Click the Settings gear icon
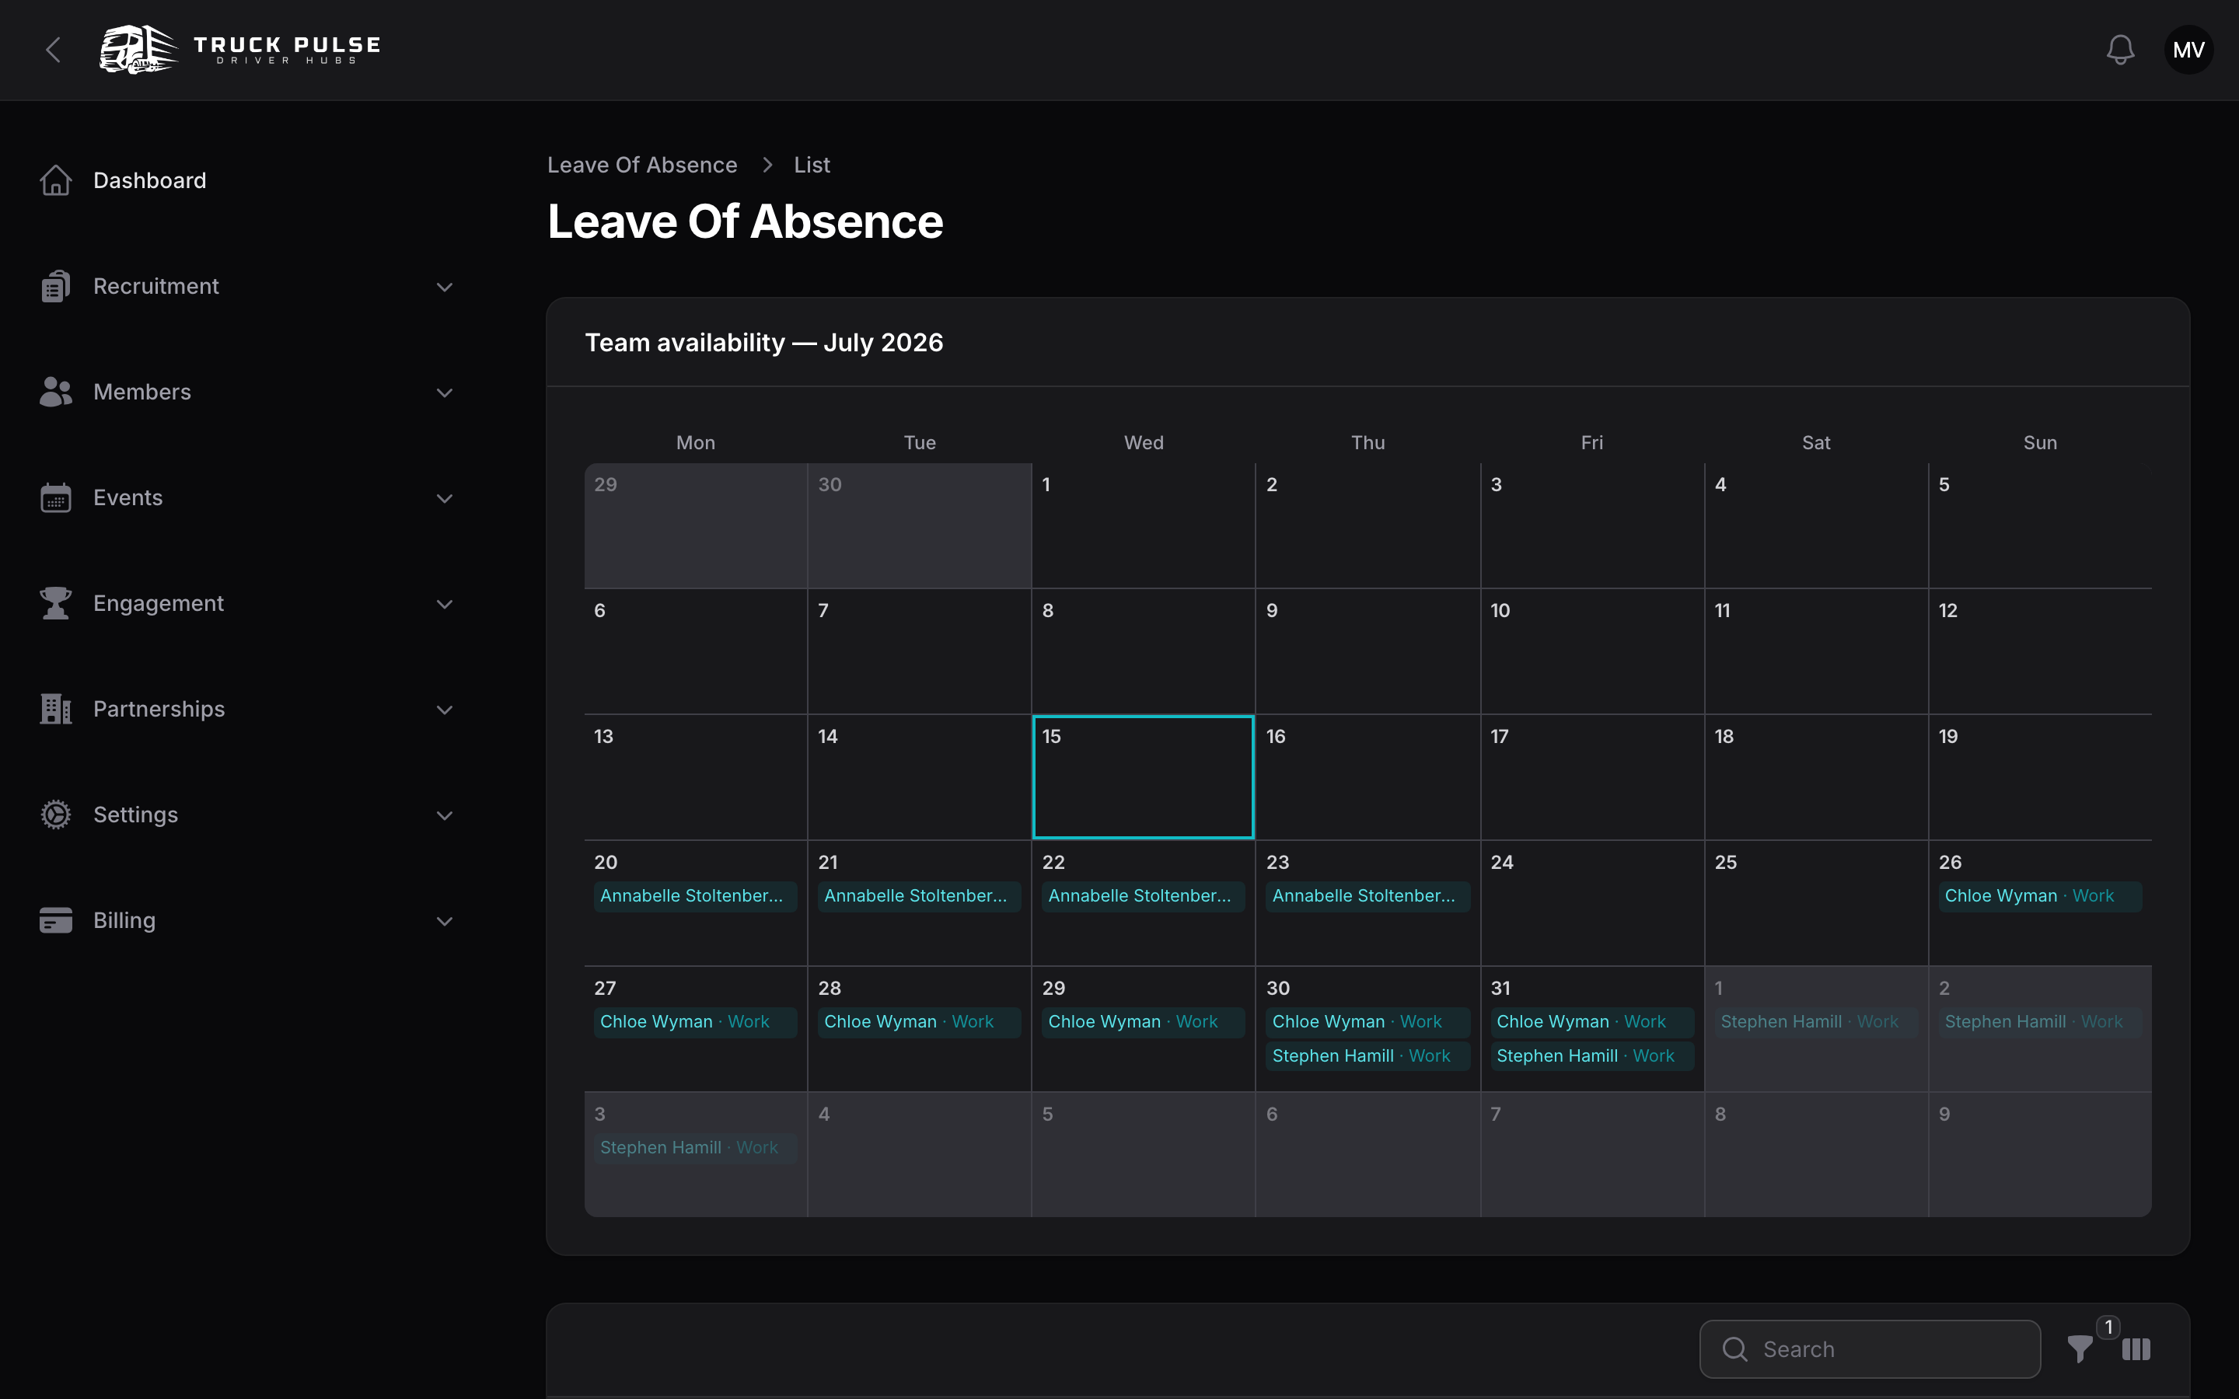This screenshot has height=1399, width=2239. (55, 815)
